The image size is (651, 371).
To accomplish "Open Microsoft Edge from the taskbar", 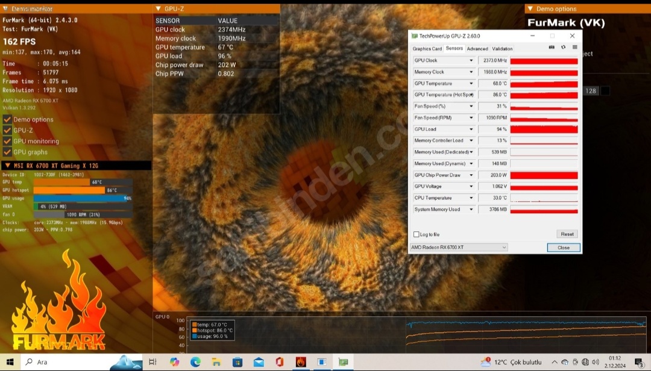I will coord(195,362).
